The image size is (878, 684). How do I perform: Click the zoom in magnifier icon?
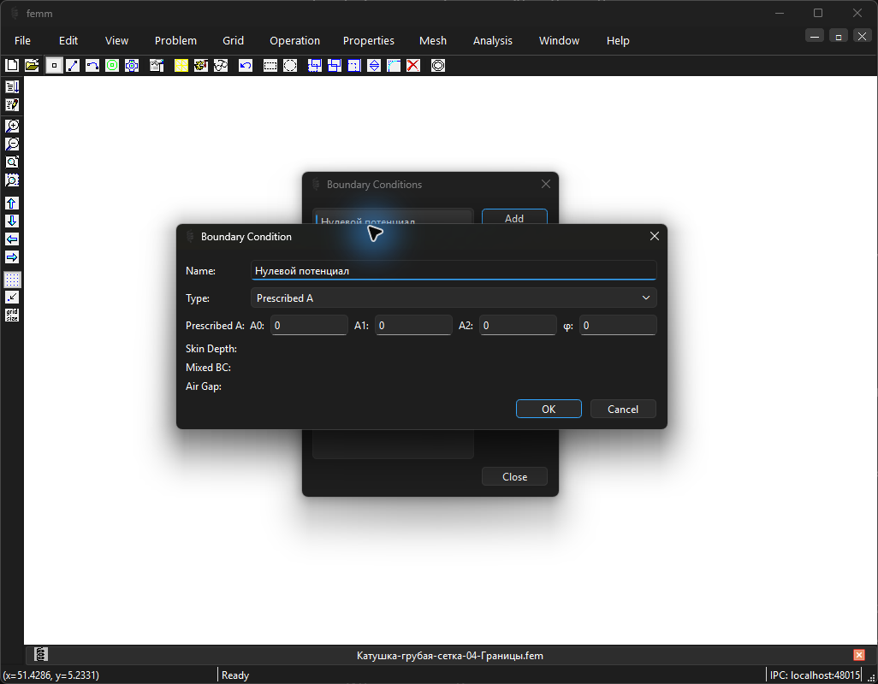pos(12,126)
